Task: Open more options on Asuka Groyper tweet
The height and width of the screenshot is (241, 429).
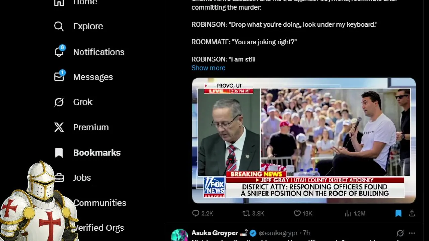Action: point(412,233)
